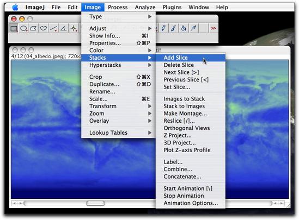Select the Oval selection tool
The image size is (299, 220).
pos(23,29)
